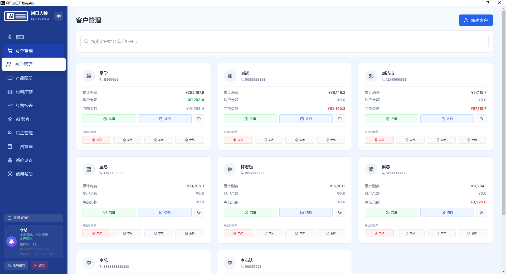Focus the customer name or phone search field
Screen dimensions: 506x274
click(284, 41)
